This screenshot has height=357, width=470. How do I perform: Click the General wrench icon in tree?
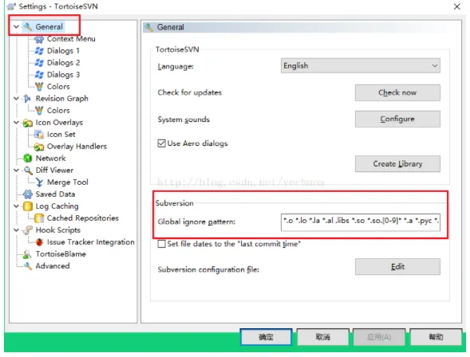(28, 27)
